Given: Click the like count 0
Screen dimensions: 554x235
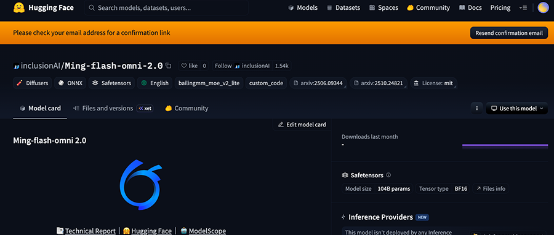Looking at the screenshot, I should point(204,66).
